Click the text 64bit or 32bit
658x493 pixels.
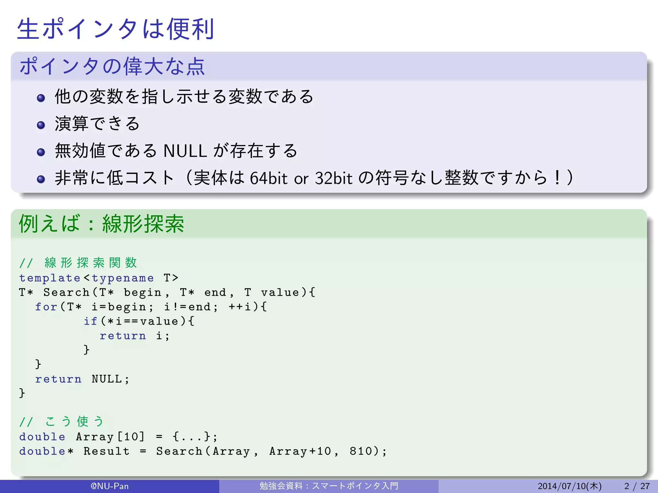coord(301,178)
